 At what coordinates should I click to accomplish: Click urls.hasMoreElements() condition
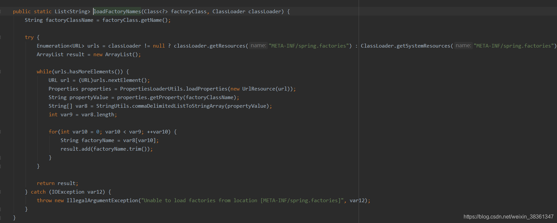[x=89, y=72]
